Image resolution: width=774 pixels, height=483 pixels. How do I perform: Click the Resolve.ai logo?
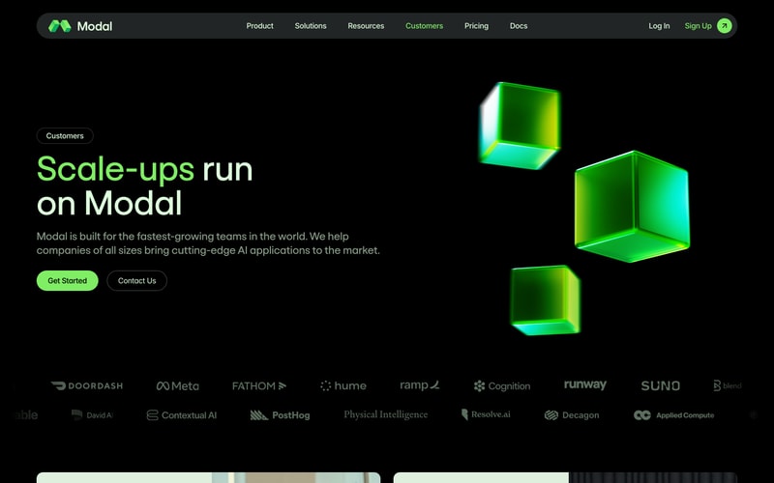pos(486,414)
